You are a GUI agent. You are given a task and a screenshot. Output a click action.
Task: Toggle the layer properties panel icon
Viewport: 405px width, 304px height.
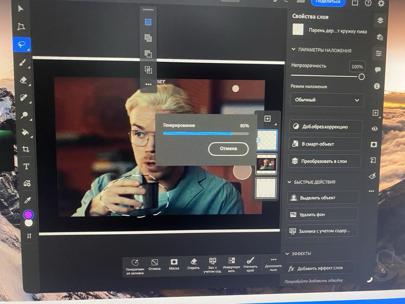378,54
